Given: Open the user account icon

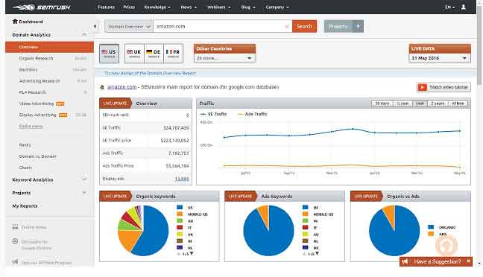Looking at the screenshot, I should [x=464, y=7].
